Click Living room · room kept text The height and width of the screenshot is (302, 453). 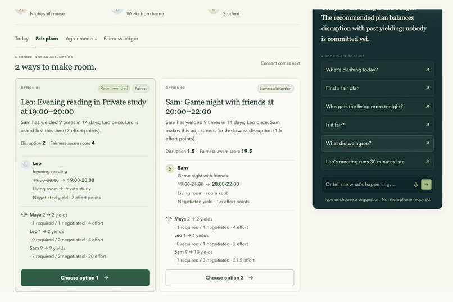coord(202,193)
